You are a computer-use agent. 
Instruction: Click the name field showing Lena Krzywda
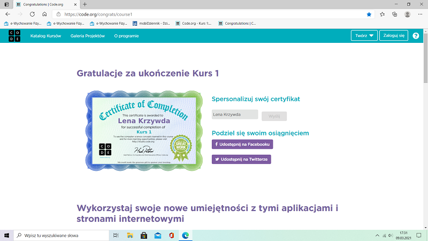click(235, 115)
